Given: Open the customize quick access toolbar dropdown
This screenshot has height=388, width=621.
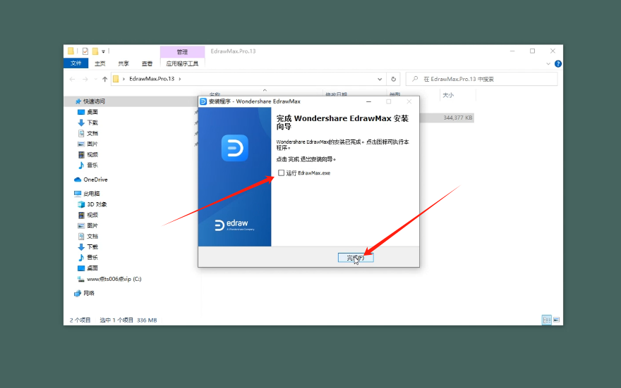Looking at the screenshot, I should pyautogui.click(x=103, y=51).
